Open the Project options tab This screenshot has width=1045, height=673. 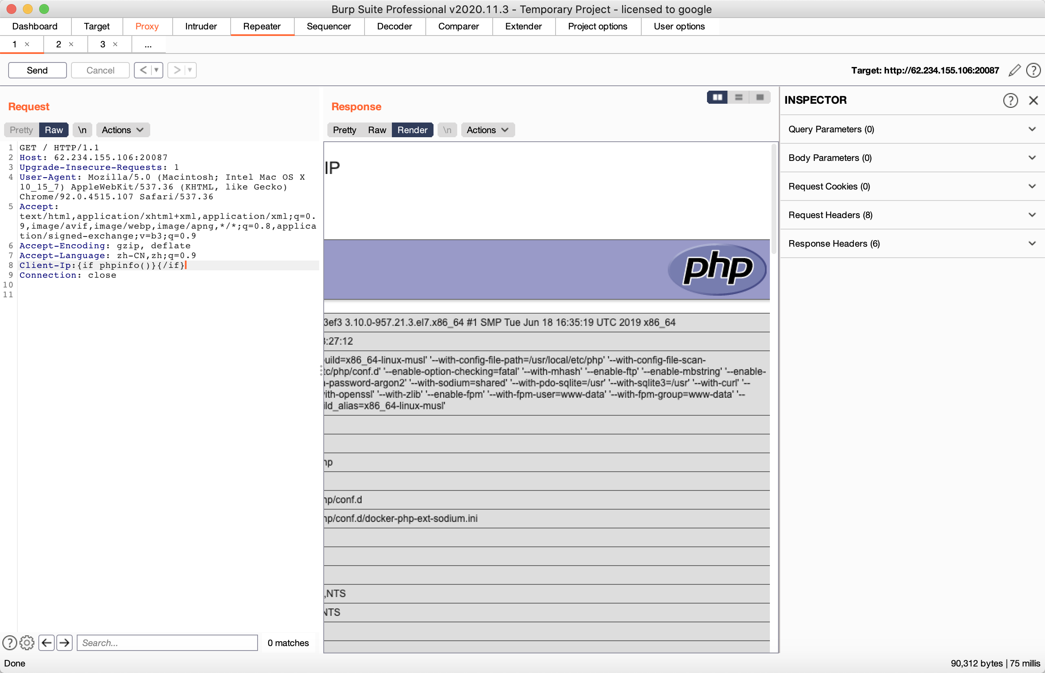tap(597, 26)
